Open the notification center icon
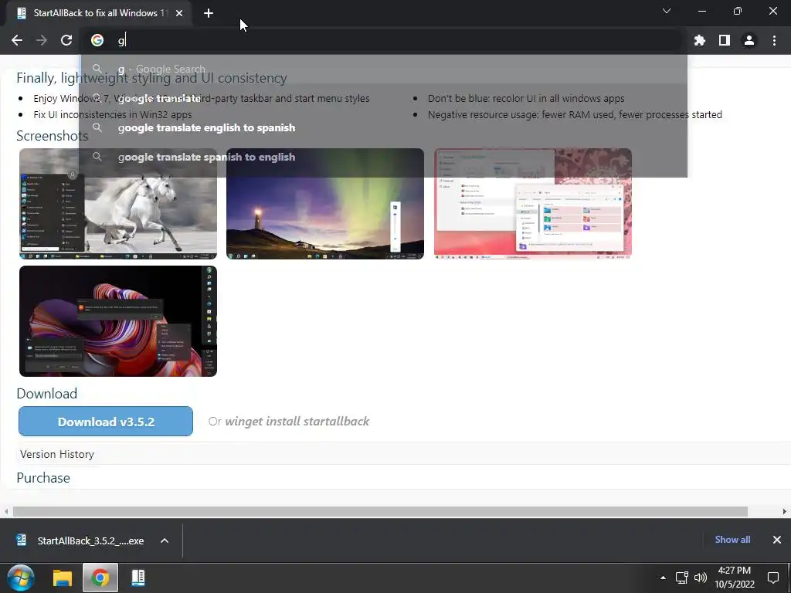Image resolution: width=791 pixels, height=593 pixels. click(x=772, y=578)
